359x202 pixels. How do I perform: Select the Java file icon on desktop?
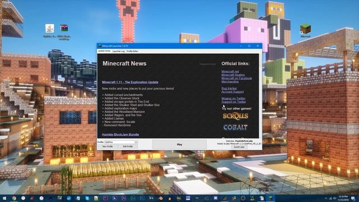tap(49, 29)
